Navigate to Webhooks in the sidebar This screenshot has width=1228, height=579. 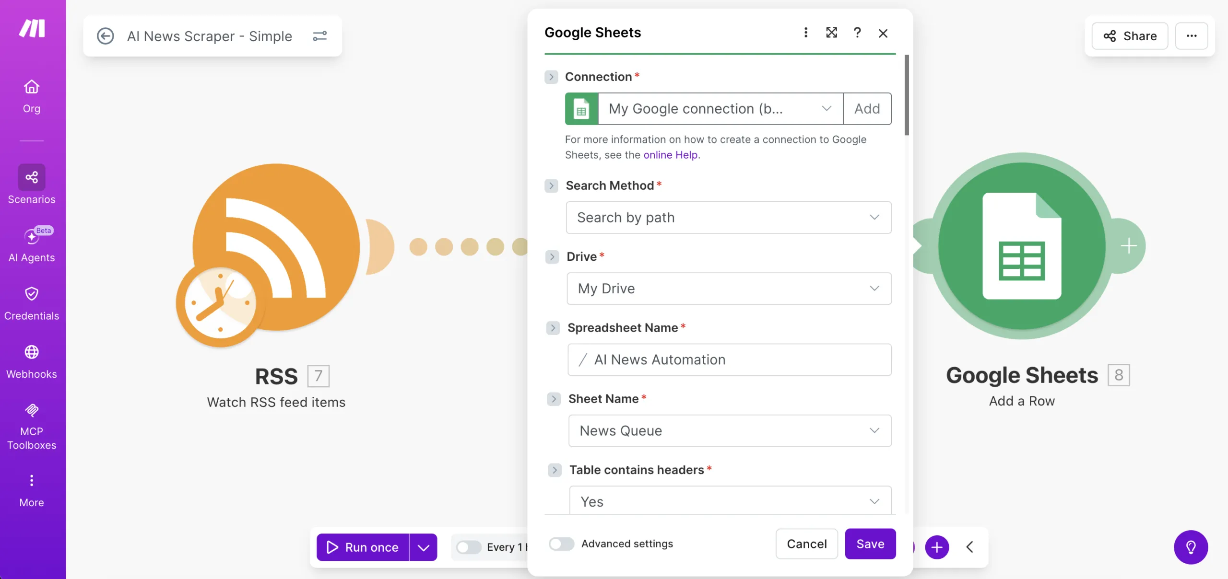click(32, 359)
